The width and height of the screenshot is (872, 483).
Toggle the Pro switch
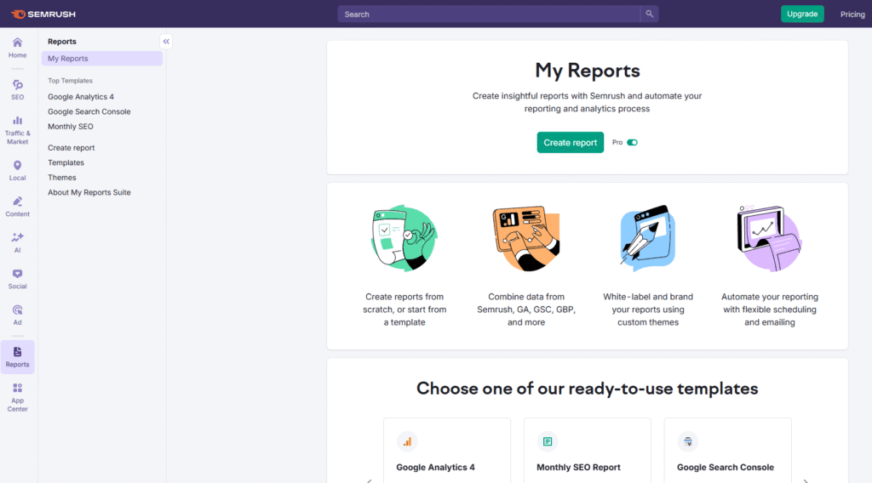click(633, 143)
